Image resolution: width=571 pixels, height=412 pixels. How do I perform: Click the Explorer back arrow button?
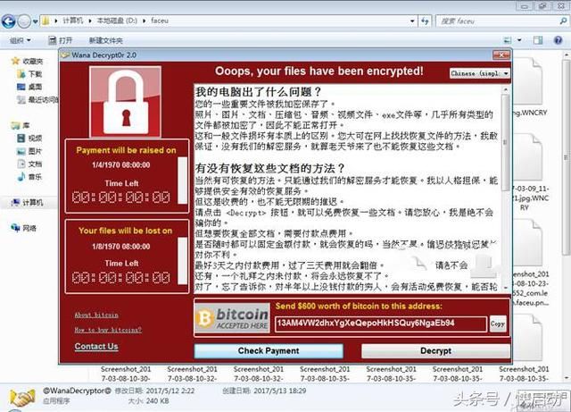click(x=9, y=21)
